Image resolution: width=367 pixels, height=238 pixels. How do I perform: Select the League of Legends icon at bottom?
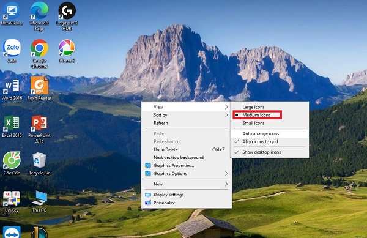(x=39, y=232)
